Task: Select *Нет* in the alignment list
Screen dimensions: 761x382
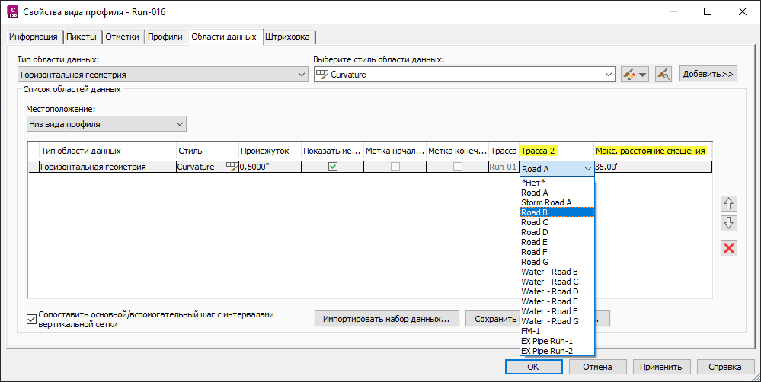Action: point(557,183)
